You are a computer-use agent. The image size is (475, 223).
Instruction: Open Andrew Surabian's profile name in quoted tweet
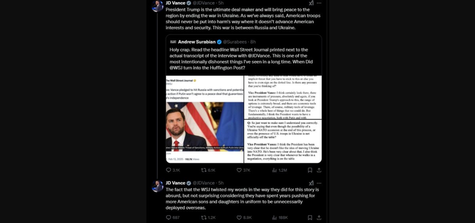pyautogui.click(x=196, y=42)
